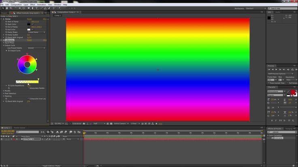Image resolution: width=298 pixels, height=167 pixels.
Task: Jump to the last frame in Preview
Action: pos(284,69)
